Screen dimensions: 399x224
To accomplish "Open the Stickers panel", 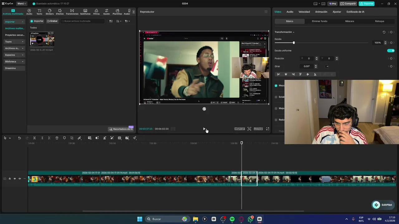I will pos(50,12).
